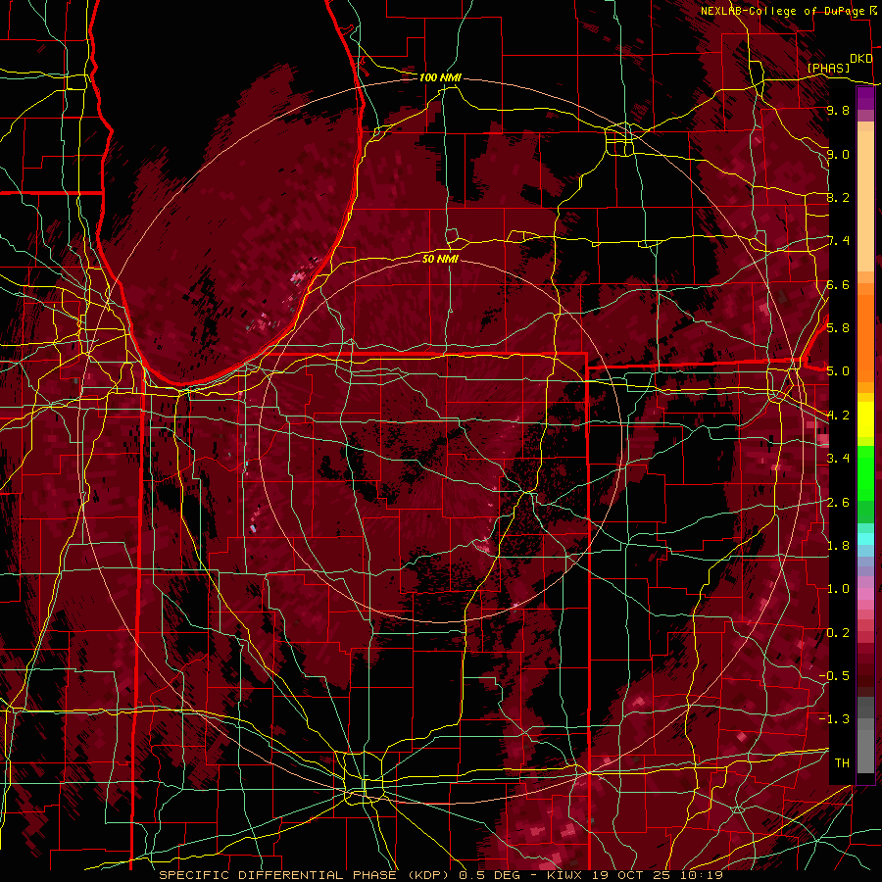This screenshot has height=882, width=882.
Task: Click the cyan segment of the color bar
Action: pyautogui.click(x=865, y=538)
